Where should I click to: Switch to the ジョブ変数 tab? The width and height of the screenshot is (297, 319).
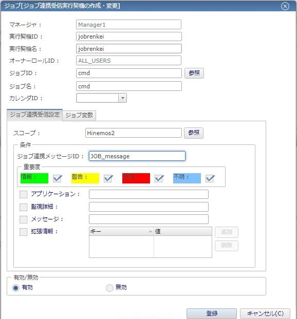click(79, 116)
